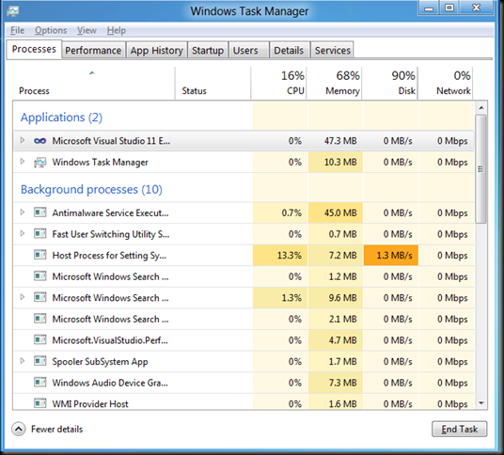
Task: Open the View menu
Action: pos(87,30)
